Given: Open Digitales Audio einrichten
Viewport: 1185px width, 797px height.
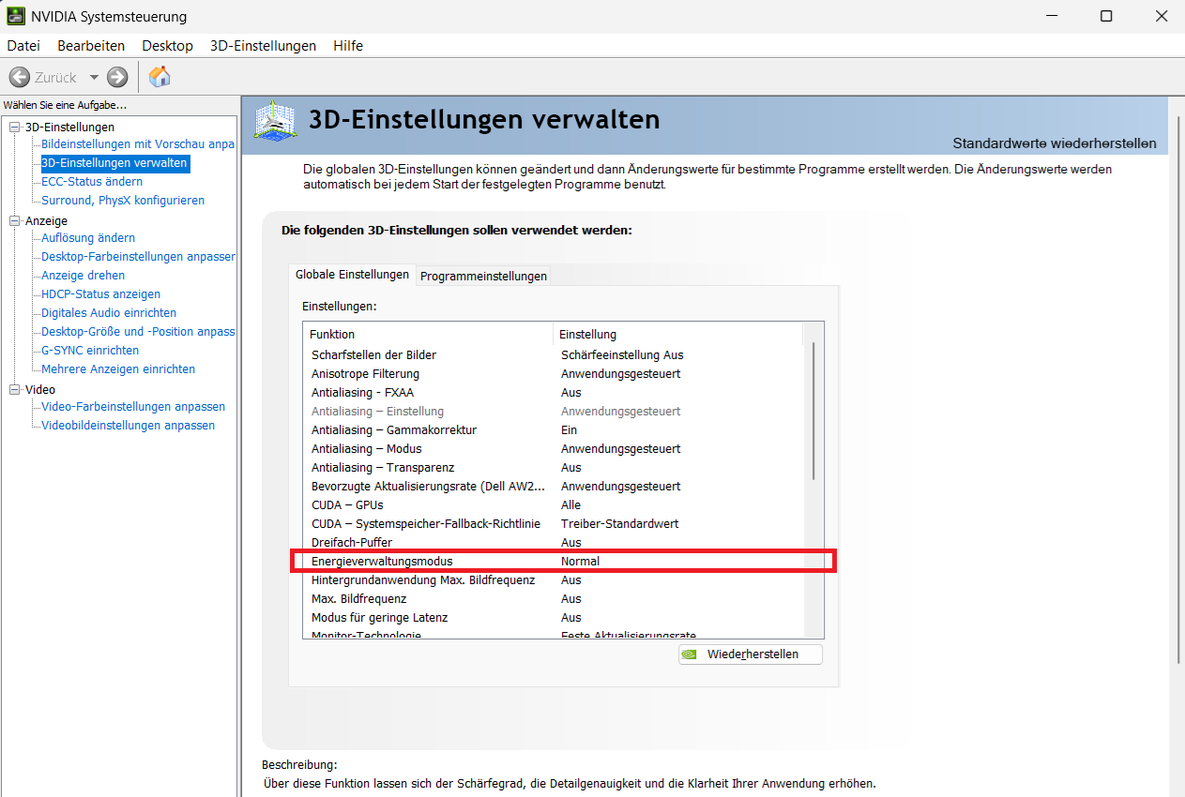Looking at the screenshot, I should [x=109, y=313].
